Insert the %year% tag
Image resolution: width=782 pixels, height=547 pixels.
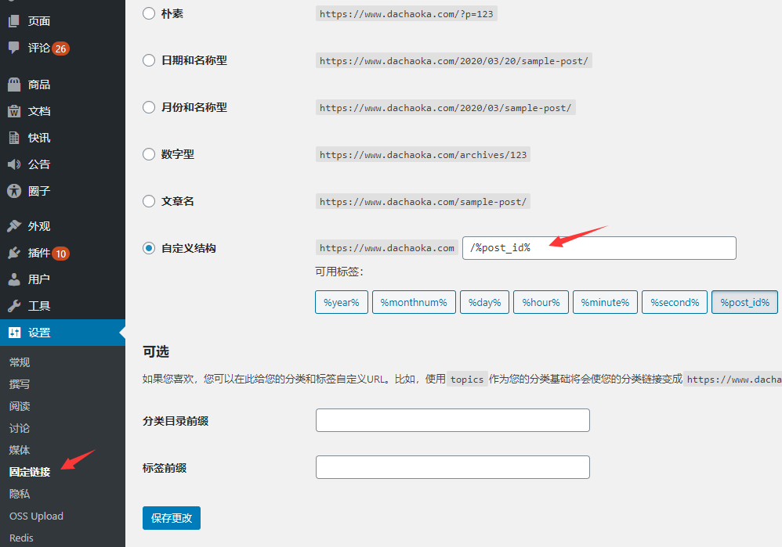pos(342,302)
